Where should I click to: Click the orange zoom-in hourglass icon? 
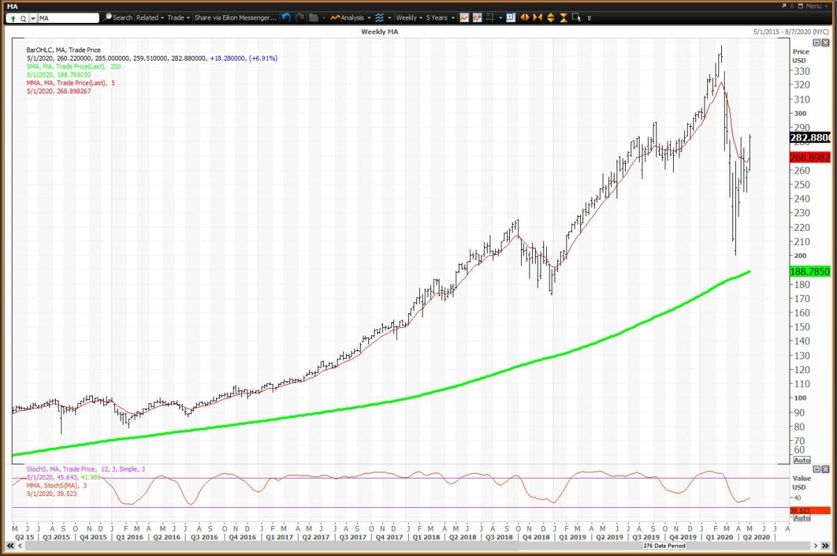[x=562, y=18]
